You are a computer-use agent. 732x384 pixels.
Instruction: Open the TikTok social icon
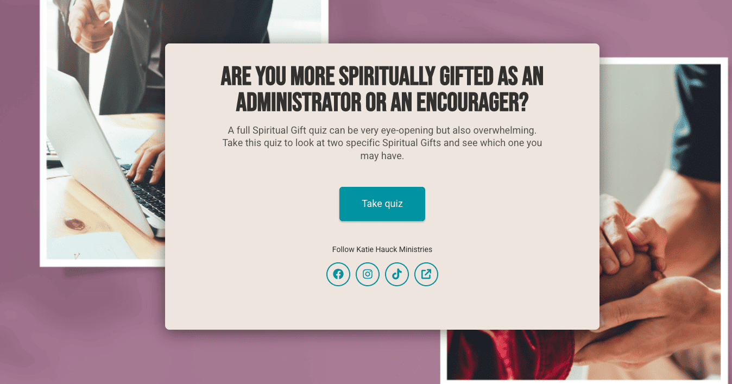click(397, 274)
